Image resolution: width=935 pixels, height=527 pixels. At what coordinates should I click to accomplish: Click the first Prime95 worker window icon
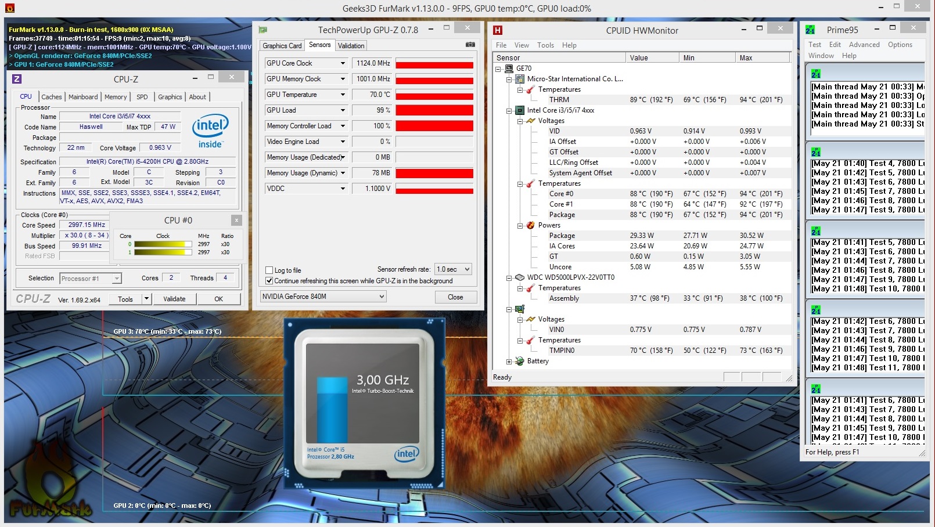pos(816,74)
